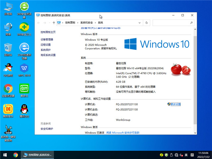Click the vertical scrollbar thumb

click(x=195, y=80)
